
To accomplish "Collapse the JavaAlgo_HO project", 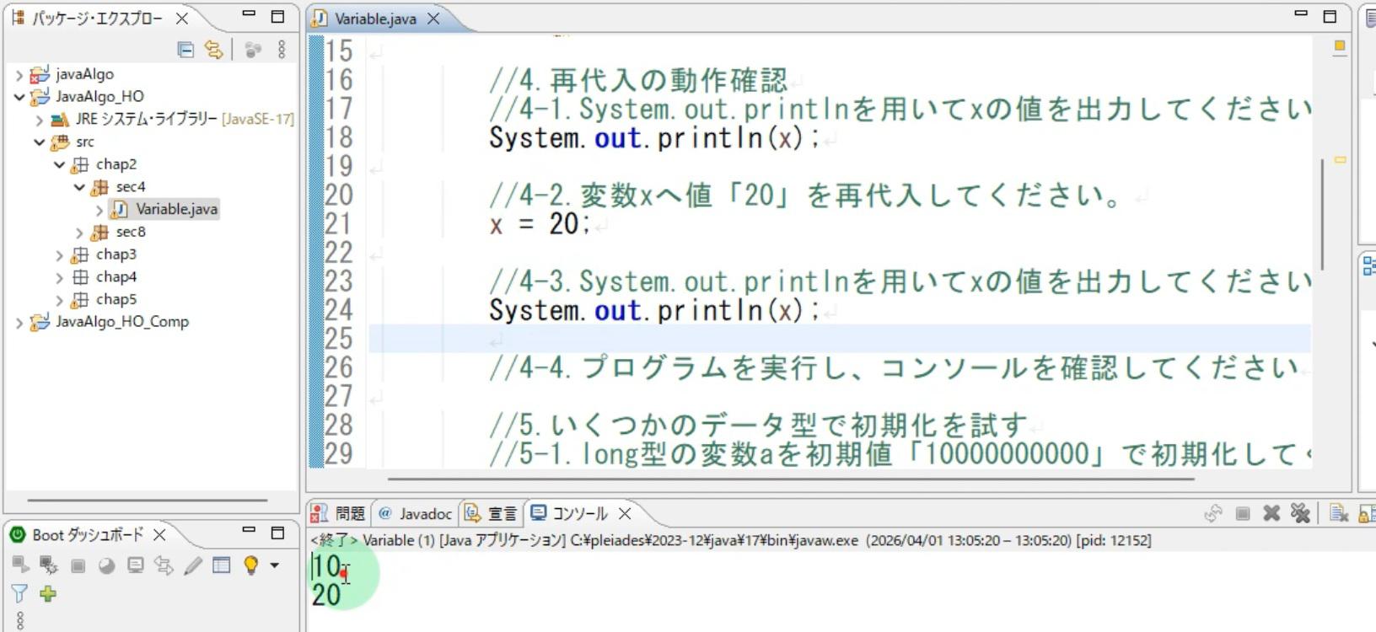I will click(19, 97).
